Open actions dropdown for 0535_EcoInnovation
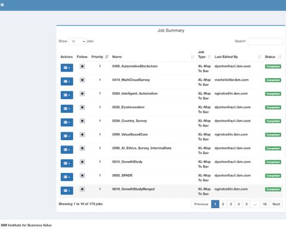Image resolution: width=286 pixels, height=229 pixels. pyautogui.click(x=67, y=109)
